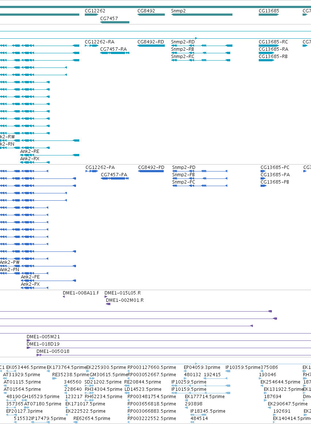Select EST EK225930.5prime

[x=106, y=367]
